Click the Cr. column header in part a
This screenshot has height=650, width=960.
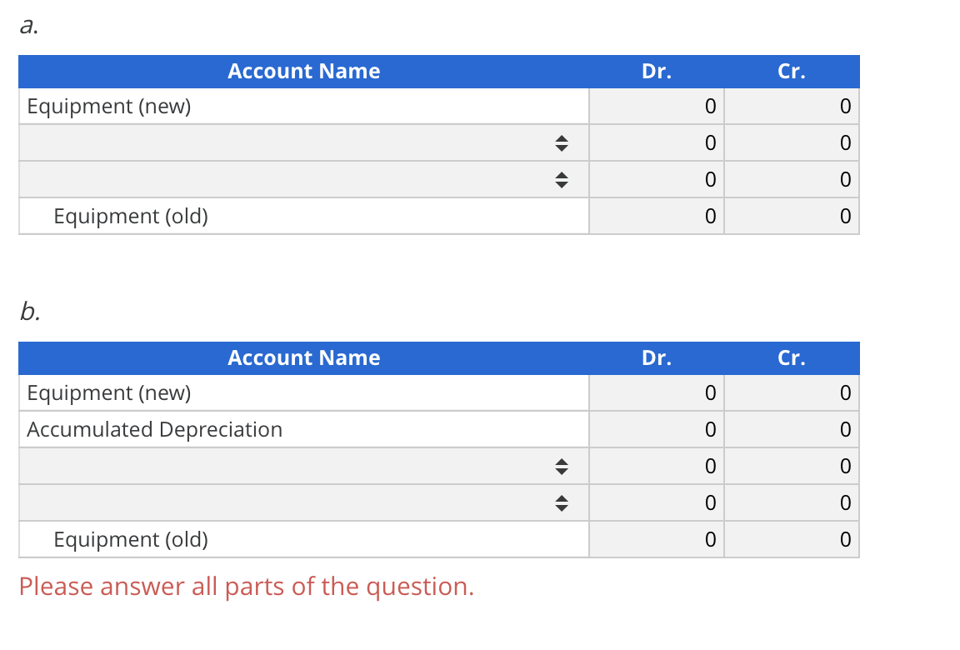pos(791,72)
